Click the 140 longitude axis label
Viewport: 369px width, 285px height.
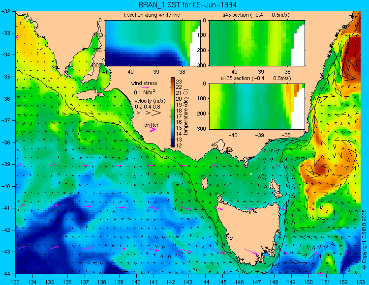(x=136, y=282)
